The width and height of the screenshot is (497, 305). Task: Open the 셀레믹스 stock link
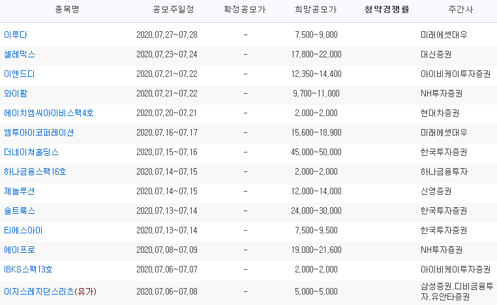click(x=20, y=54)
